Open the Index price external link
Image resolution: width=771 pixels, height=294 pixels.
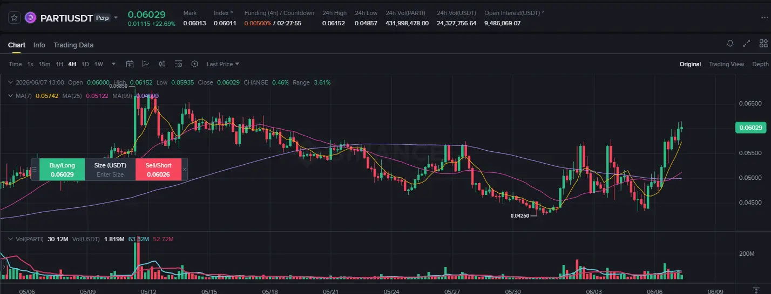[232, 13]
